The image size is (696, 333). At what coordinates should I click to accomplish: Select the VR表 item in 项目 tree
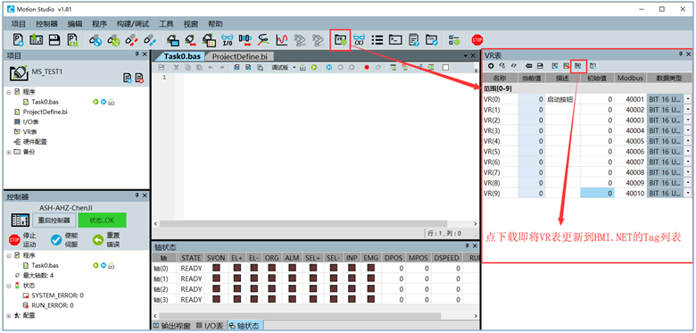click(29, 132)
